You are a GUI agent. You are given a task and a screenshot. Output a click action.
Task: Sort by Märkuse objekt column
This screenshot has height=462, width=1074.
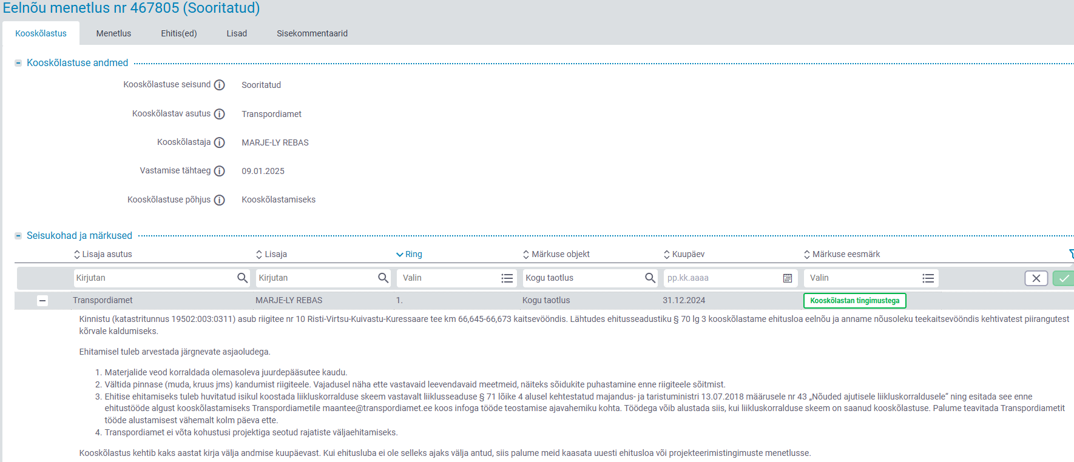tap(556, 254)
